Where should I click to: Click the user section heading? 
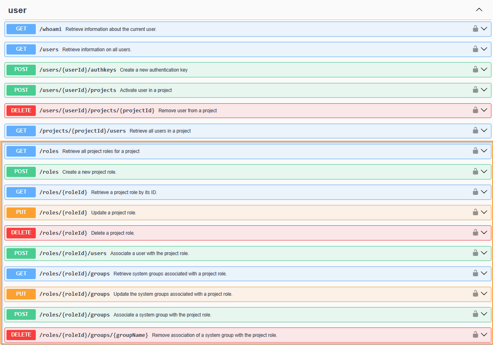17,10
